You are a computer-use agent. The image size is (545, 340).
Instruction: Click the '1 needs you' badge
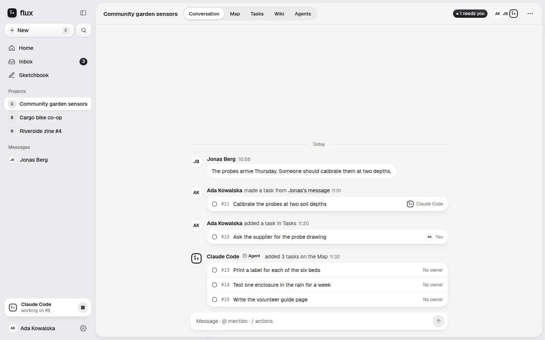(x=470, y=14)
